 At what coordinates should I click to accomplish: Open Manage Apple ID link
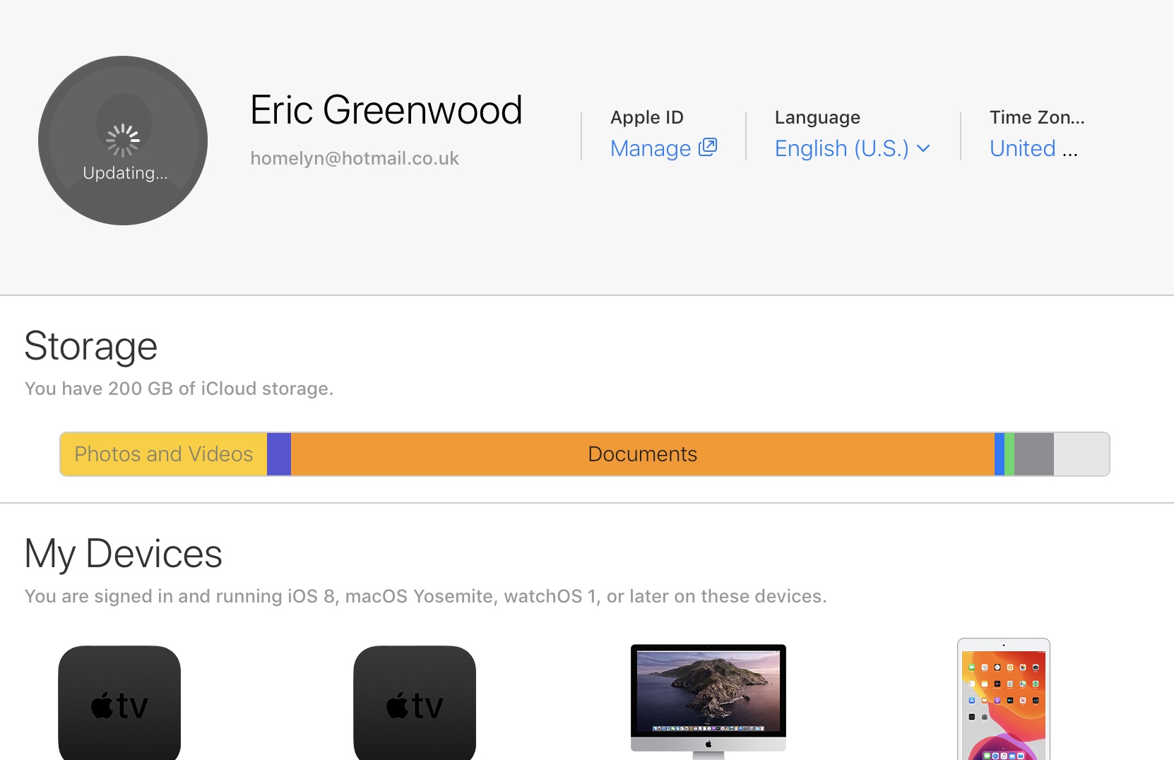(651, 148)
